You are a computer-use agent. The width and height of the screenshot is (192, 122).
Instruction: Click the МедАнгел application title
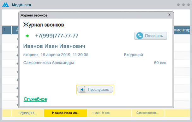pos(21,5)
